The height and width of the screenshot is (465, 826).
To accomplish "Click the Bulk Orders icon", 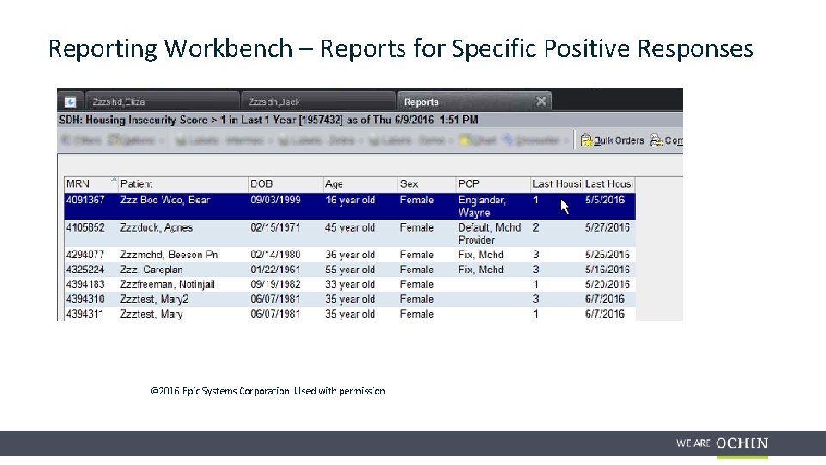I will point(586,140).
